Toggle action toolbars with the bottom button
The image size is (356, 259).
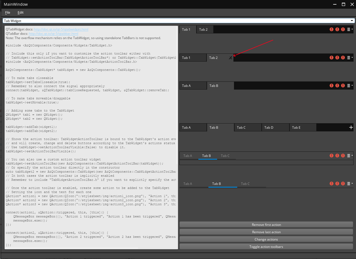click(x=266, y=247)
